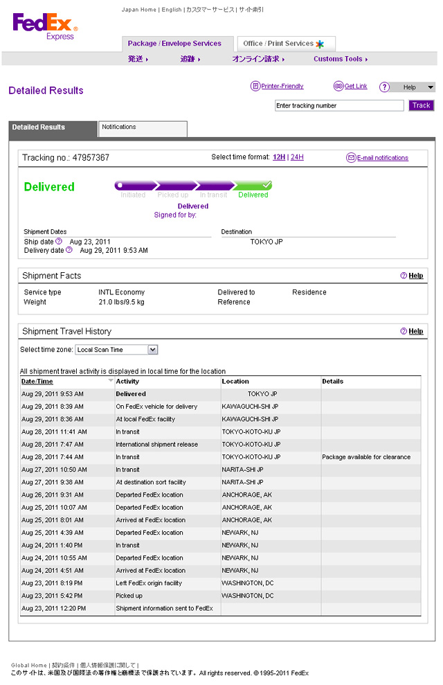
Task: Expand the オンライン請求 menu
Action: [258, 59]
